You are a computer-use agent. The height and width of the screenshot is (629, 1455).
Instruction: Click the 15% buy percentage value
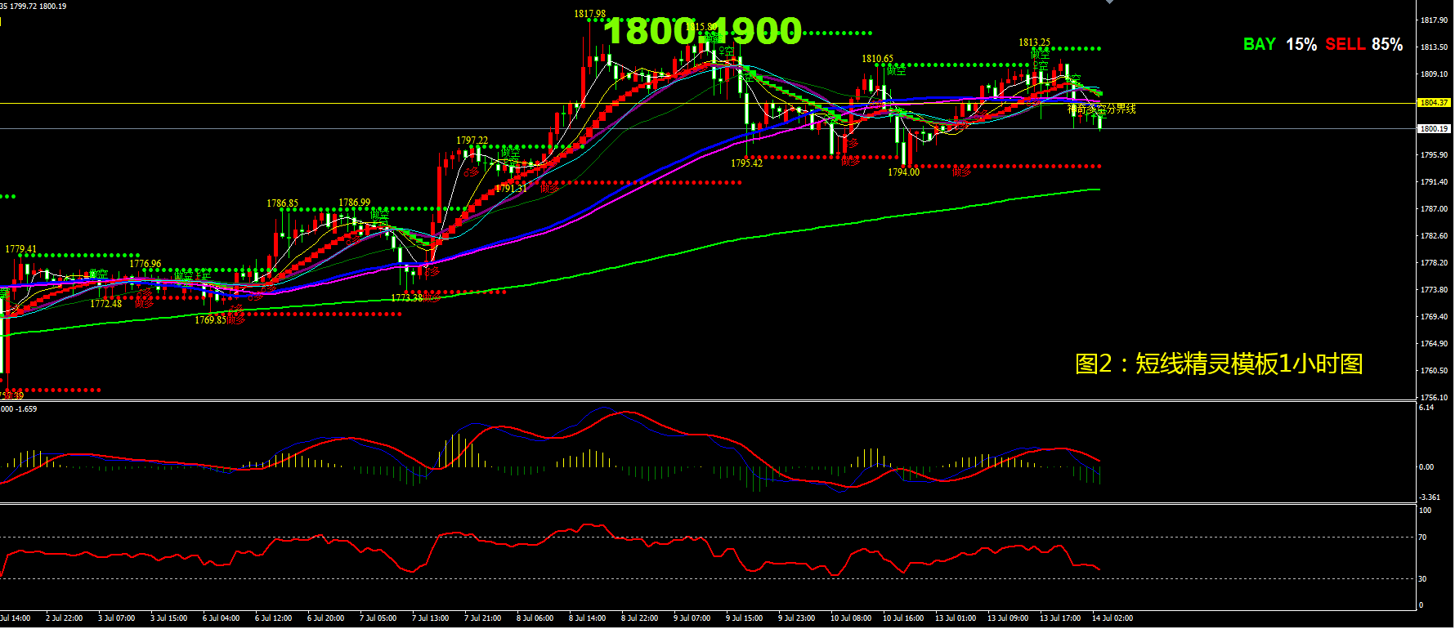pyautogui.click(x=1301, y=44)
